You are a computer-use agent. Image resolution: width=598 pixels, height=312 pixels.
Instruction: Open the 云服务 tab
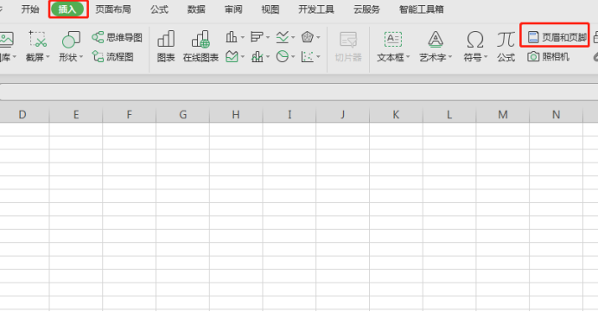pos(366,10)
